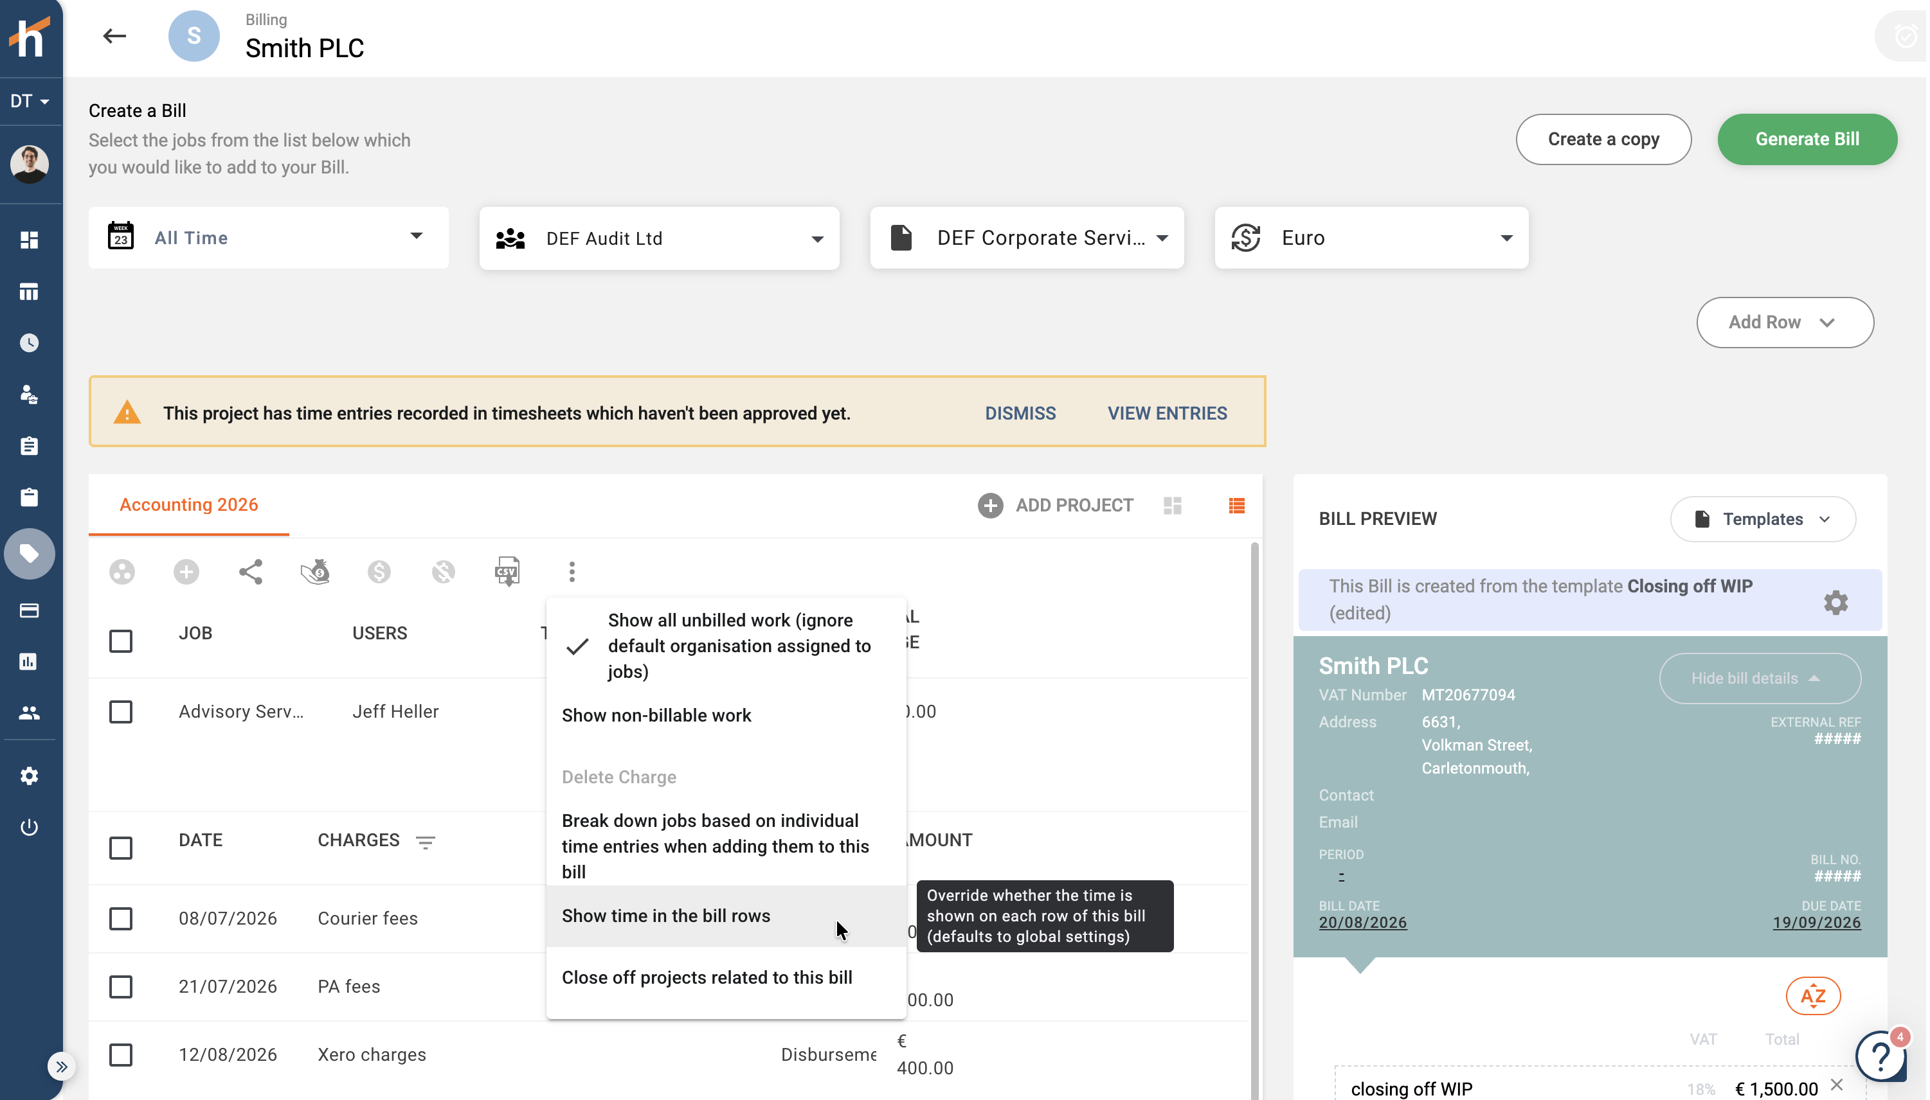Viewport: 1930px width, 1100px height.
Task: Expand sidebar with double chevron icon
Action: [61, 1067]
